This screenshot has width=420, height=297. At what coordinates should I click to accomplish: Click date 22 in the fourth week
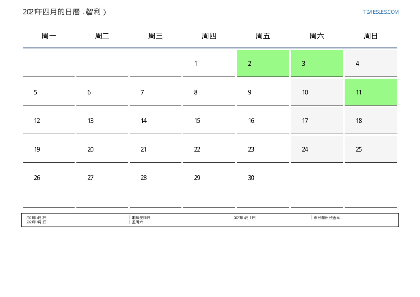[197, 149]
